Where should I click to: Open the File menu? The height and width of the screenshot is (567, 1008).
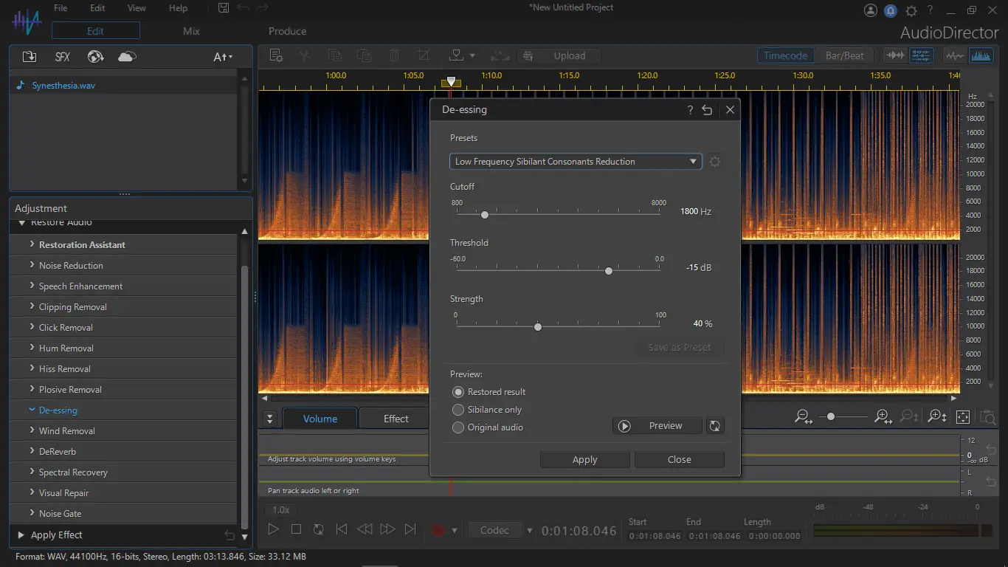pos(61,8)
